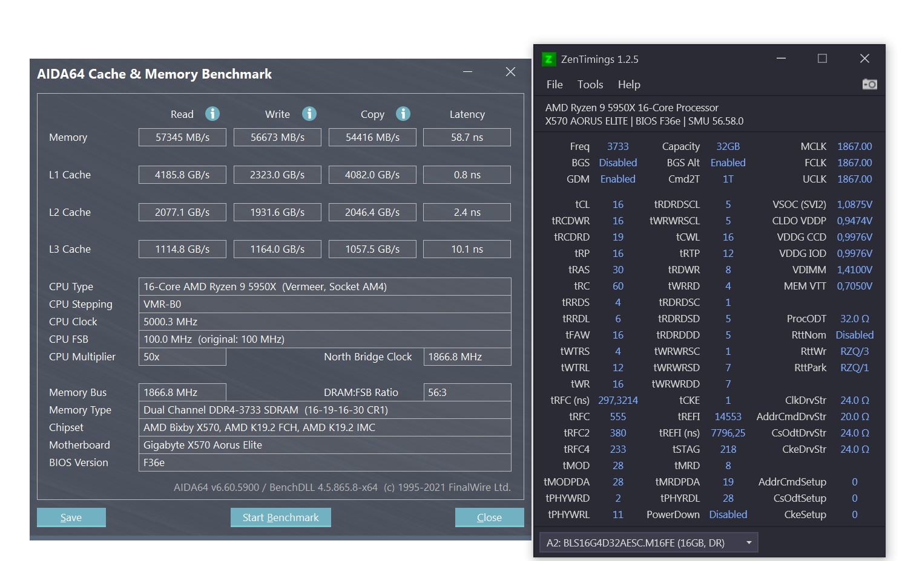This screenshot has width=905, height=561.
Task: Click the CPU Type field showing Ryzen 9 5950X
Action: (325, 287)
